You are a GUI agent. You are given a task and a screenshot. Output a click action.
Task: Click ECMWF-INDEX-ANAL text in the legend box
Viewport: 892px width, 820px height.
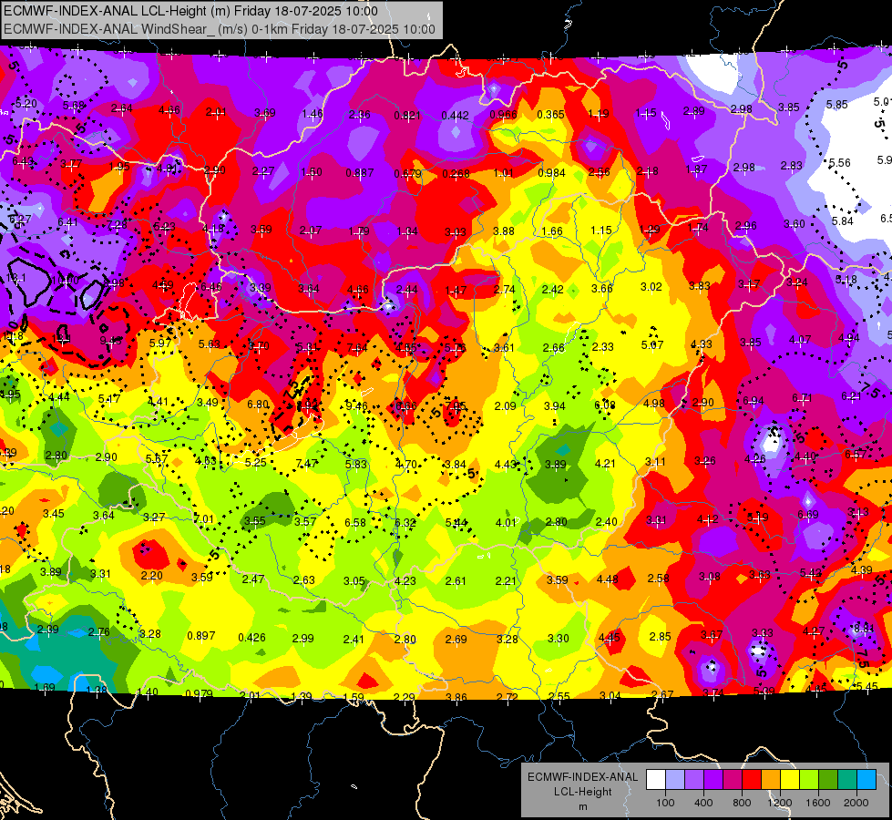click(582, 777)
